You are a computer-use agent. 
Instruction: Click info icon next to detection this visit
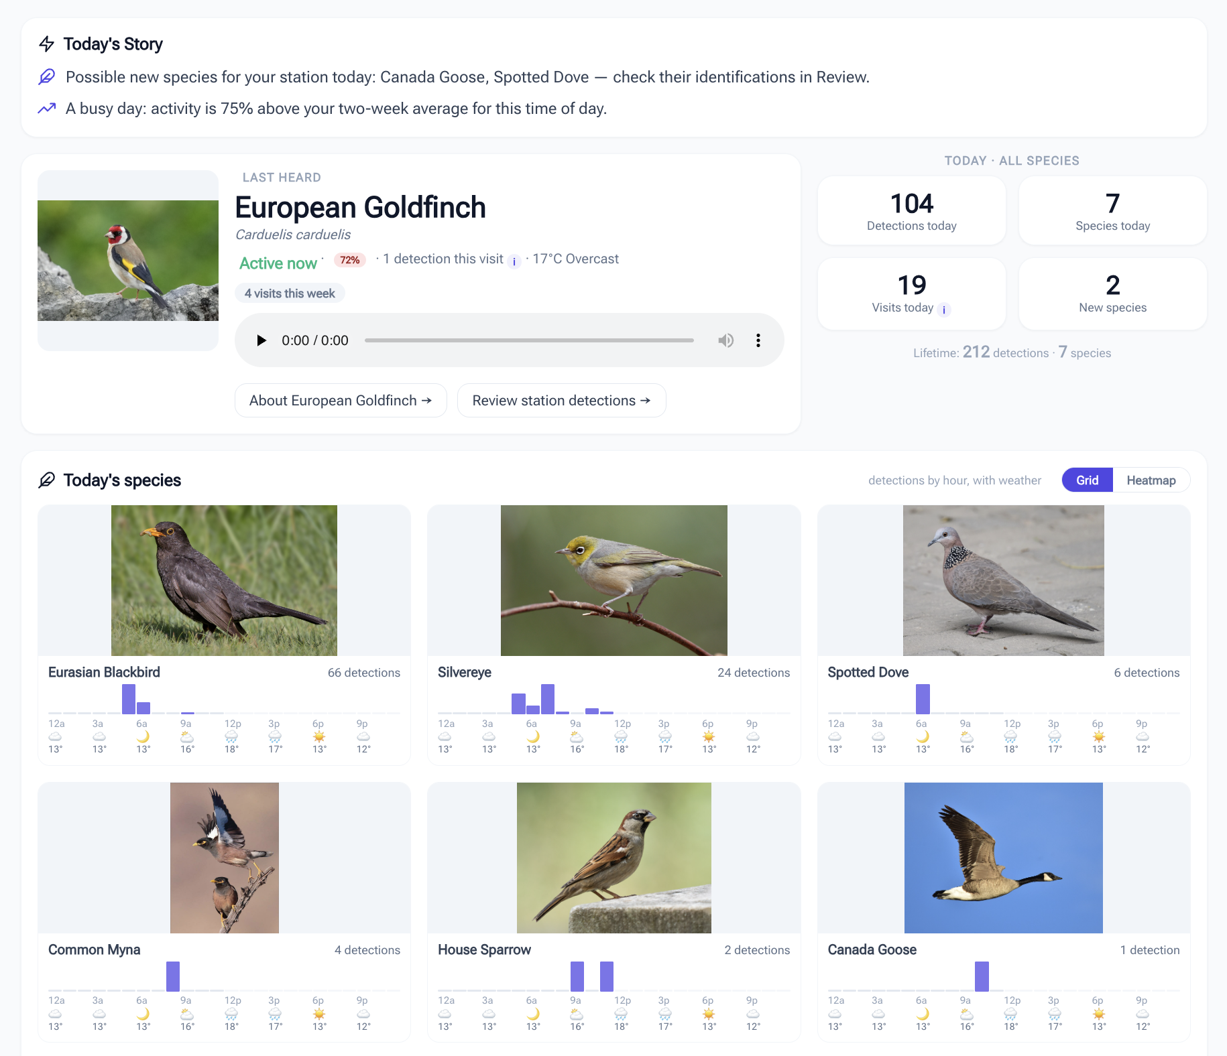[x=514, y=261]
